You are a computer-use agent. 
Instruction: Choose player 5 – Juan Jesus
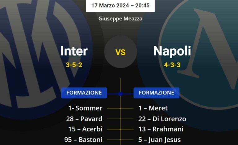coord(160,140)
